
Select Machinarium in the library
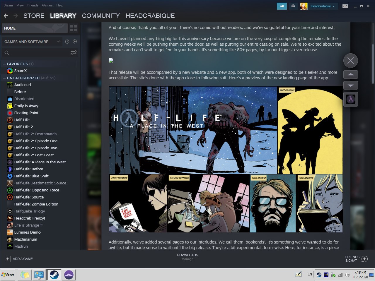pos(26,239)
